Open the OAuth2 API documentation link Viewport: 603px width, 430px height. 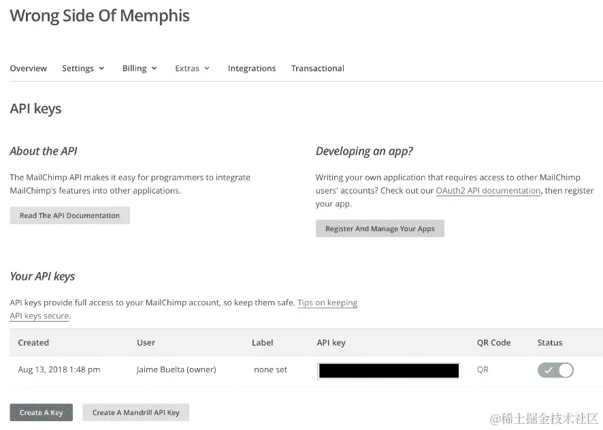point(488,191)
